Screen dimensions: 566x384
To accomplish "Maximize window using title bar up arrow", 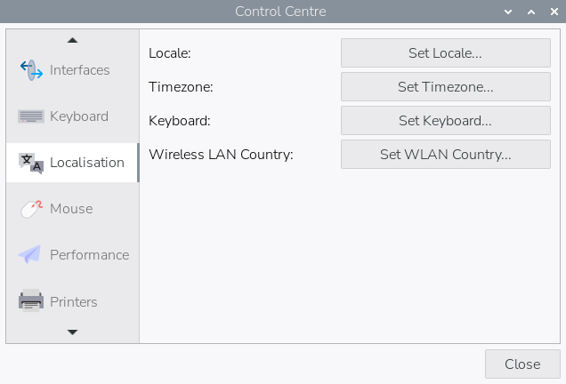I will click(x=530, y=12).
